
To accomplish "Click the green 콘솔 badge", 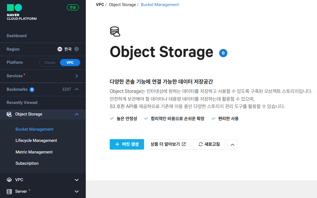I will click(73, 7).
